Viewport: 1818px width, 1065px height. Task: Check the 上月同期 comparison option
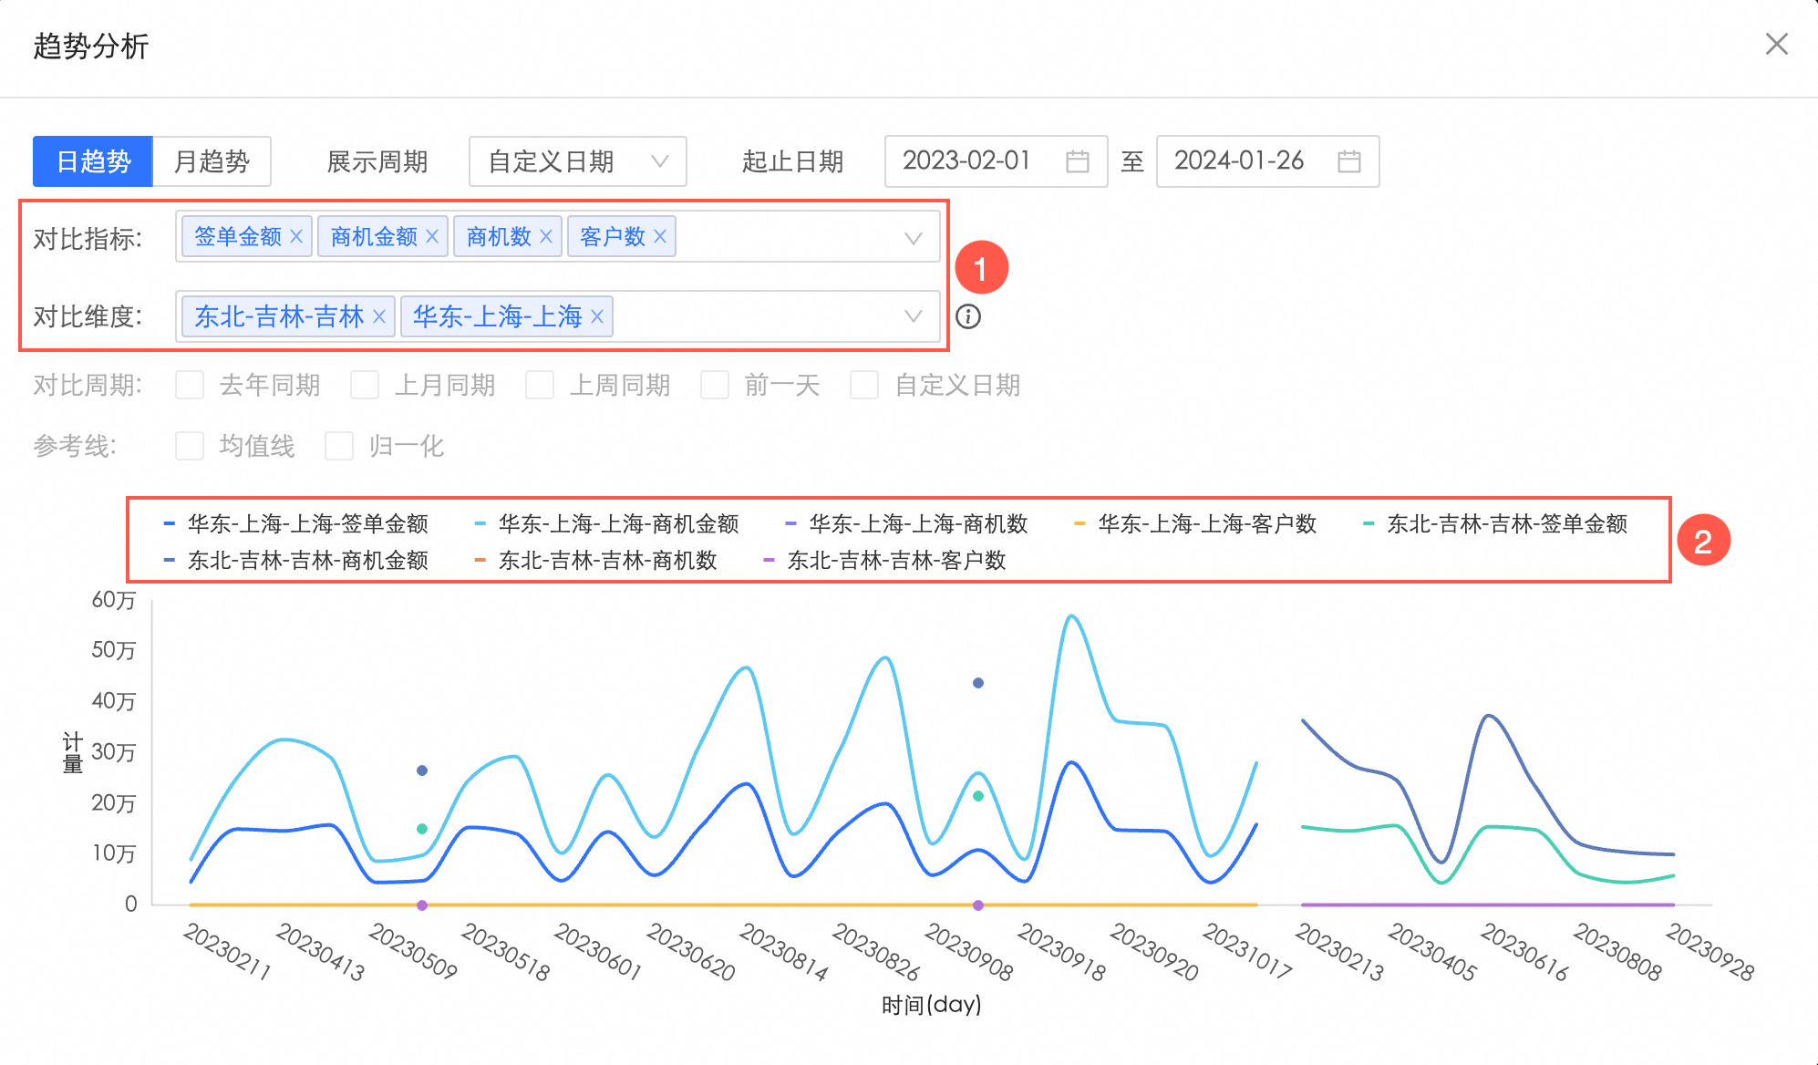(x=365, y=385)
